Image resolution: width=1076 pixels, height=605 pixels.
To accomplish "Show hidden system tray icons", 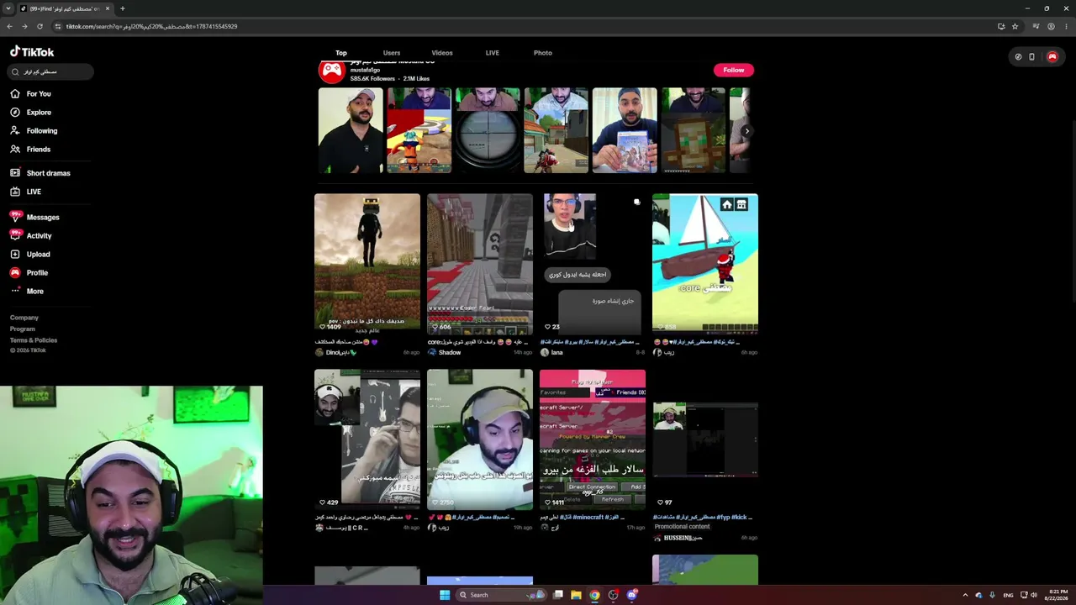I will [x=965, y=595].
